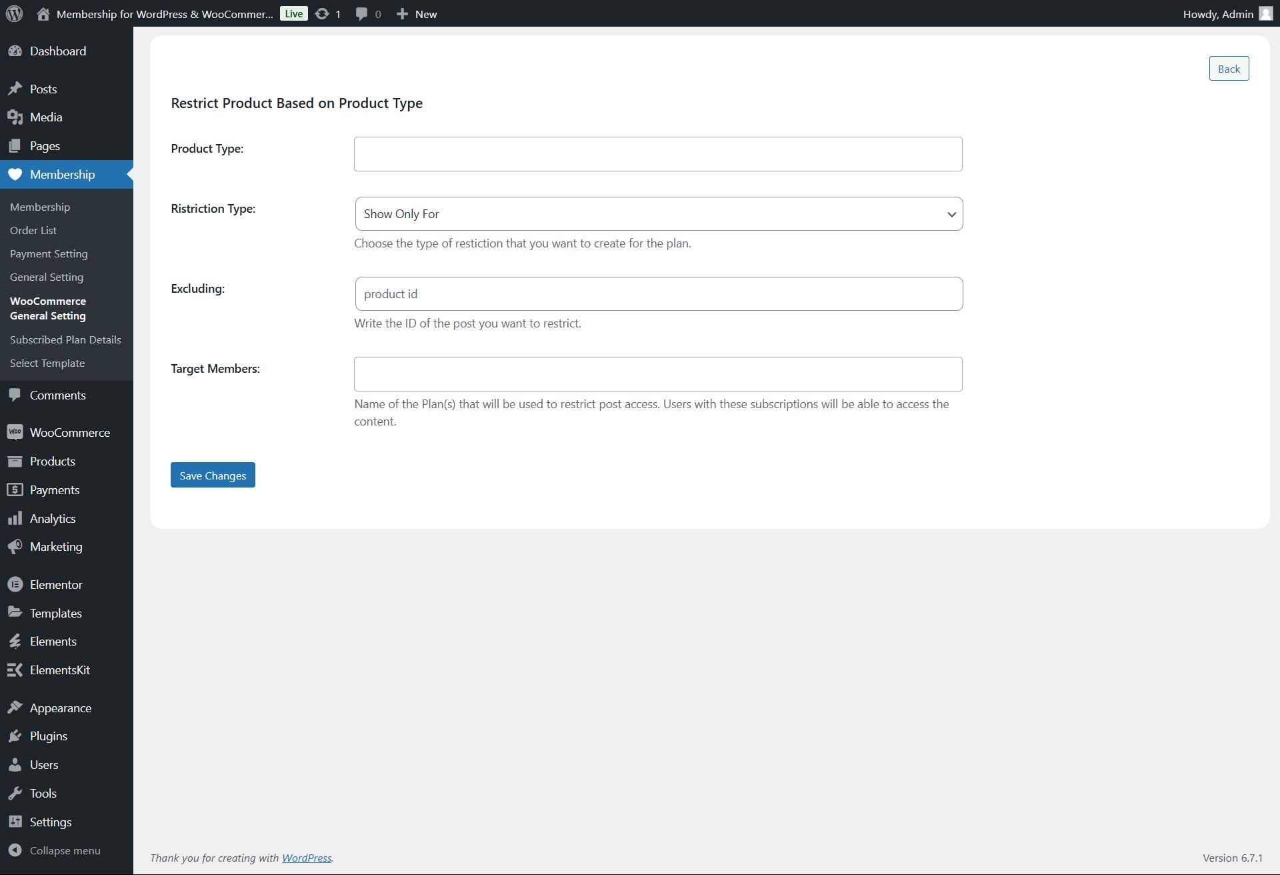Follow the WordPress footer link
Image resolution: width=1280 pixels, height=875 pixels.
(x=306, y=858)
